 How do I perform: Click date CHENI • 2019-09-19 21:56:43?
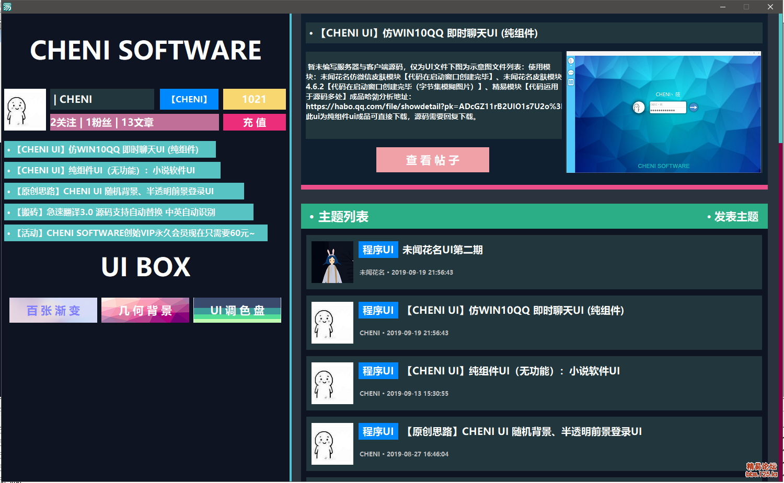pyautogui.click(x=404, y=333)
